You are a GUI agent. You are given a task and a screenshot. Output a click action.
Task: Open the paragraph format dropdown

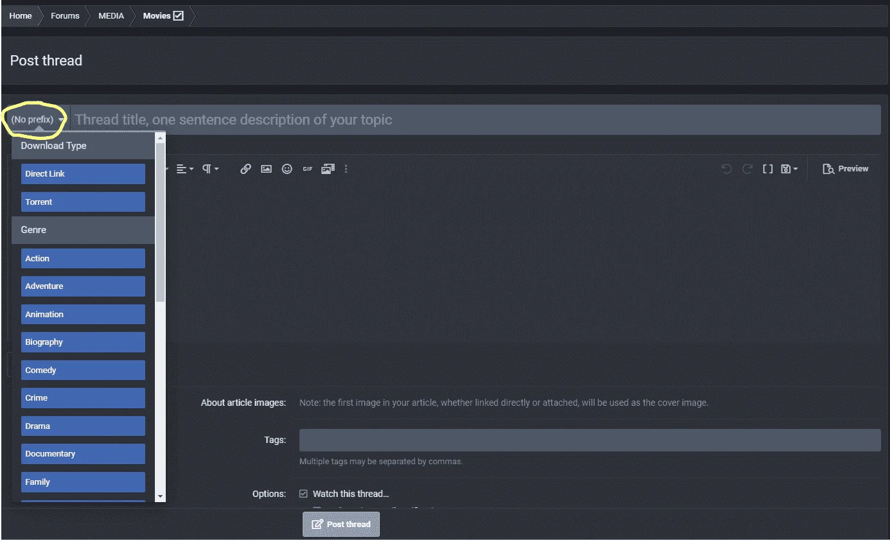coord(211,169)
